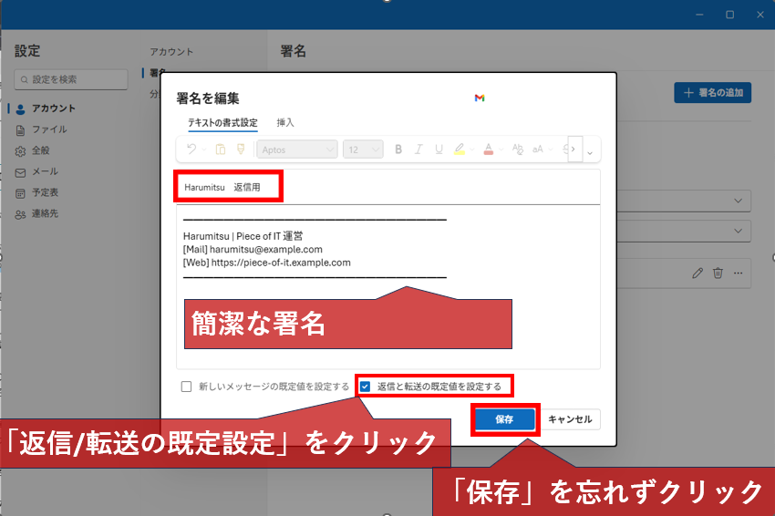Open メール in the settings sidebar

[45, 171]
